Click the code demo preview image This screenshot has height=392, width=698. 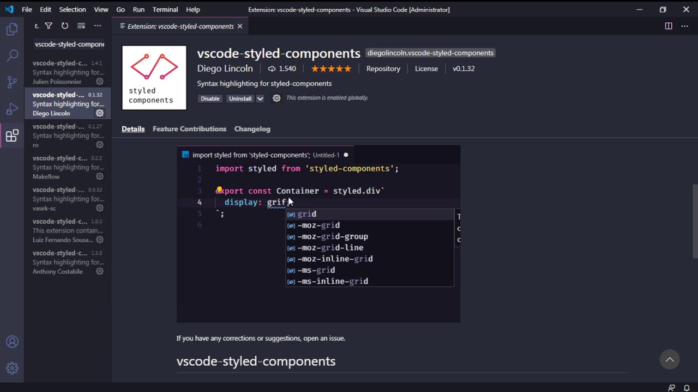click(x=318, y=234)
